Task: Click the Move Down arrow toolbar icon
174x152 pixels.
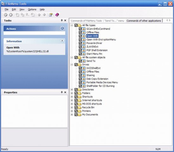Action: pos(44,15)
